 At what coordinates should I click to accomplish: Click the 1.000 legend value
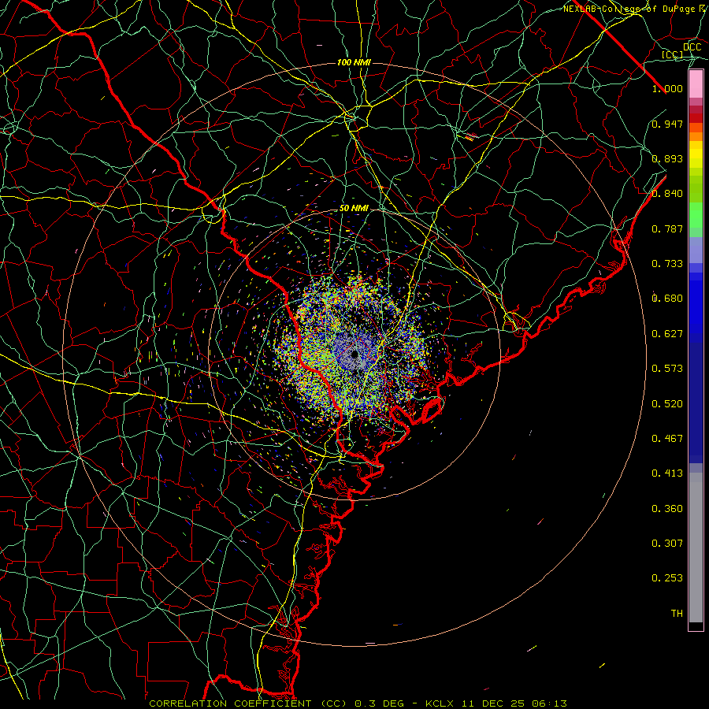click(x=667, y=88)
